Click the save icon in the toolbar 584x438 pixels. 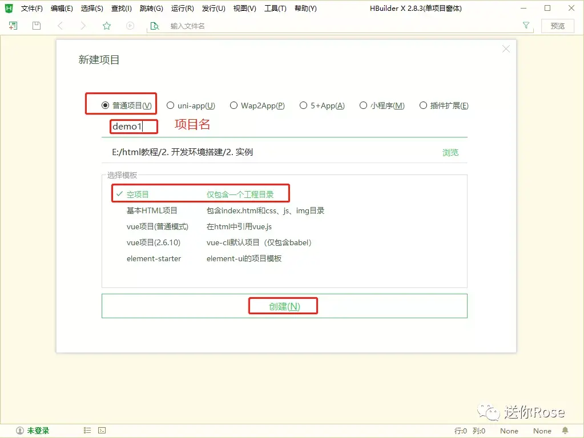pyautogui.click(x=35, y=26)
